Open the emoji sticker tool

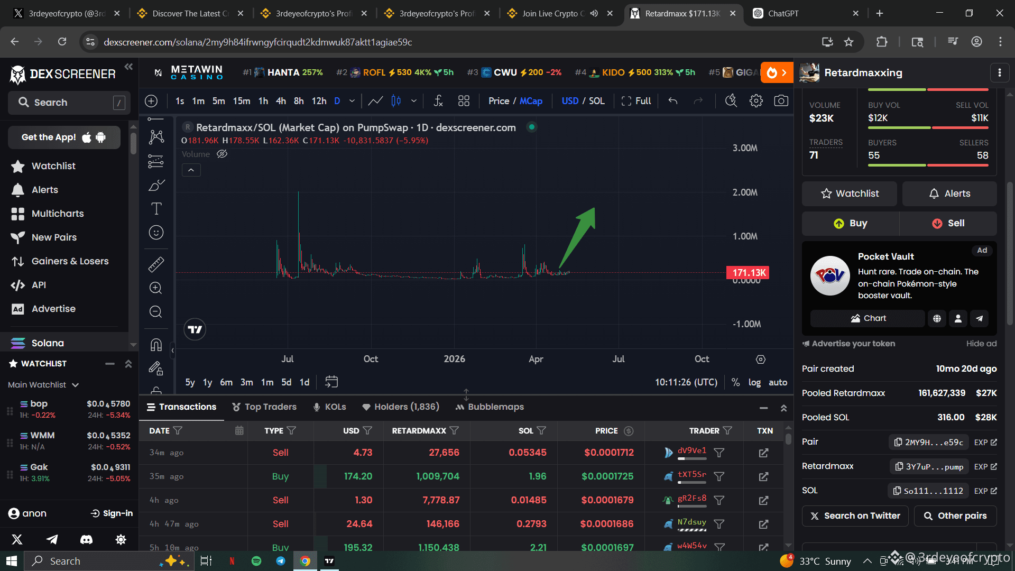pos(156,233)
